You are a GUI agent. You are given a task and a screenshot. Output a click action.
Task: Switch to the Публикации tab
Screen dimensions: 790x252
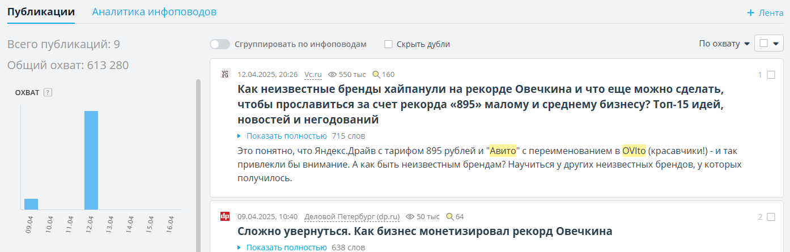tap(41, 12)
